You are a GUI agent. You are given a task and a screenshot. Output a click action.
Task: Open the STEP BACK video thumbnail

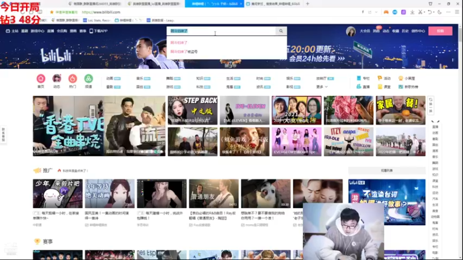(x=193, y=110)
